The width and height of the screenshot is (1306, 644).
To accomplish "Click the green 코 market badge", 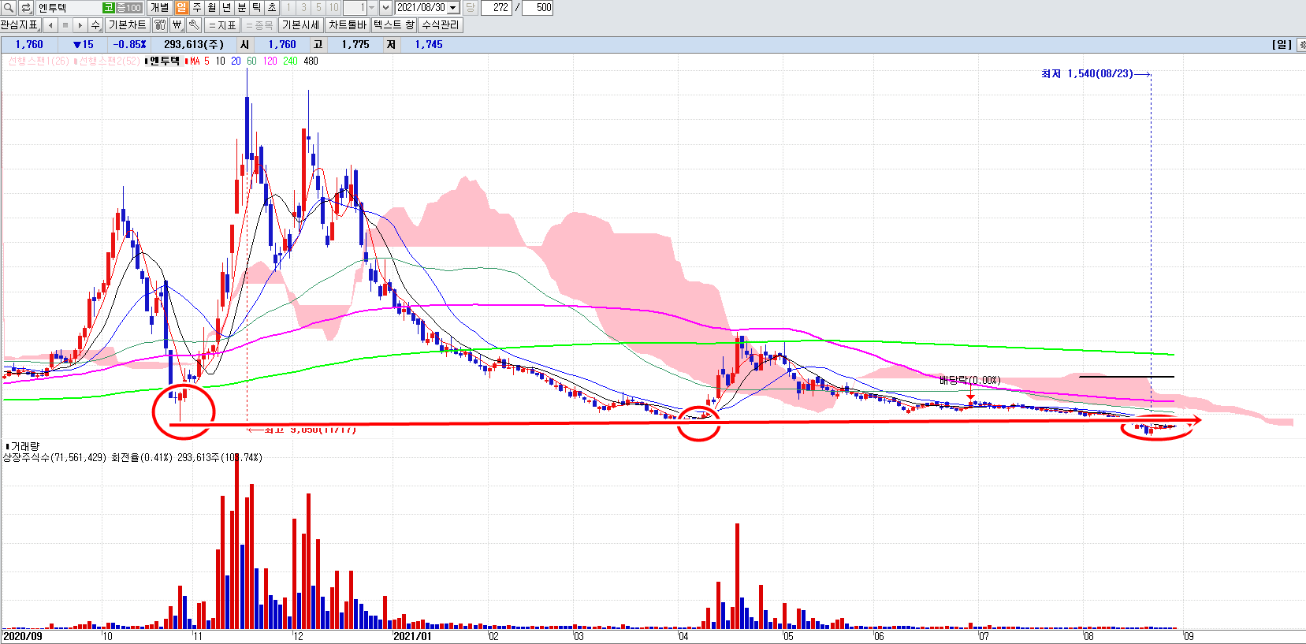I will pyautogui.click(x=109, y=8).
